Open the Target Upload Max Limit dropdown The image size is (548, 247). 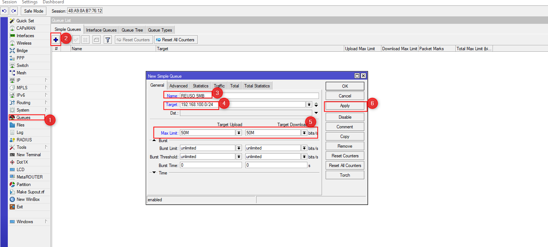pyautogui.click(x=239, y=133)
